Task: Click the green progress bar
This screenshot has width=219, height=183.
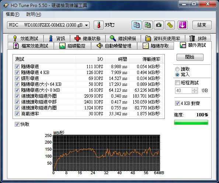Action: pyautogui.click(x=191, y=122)
